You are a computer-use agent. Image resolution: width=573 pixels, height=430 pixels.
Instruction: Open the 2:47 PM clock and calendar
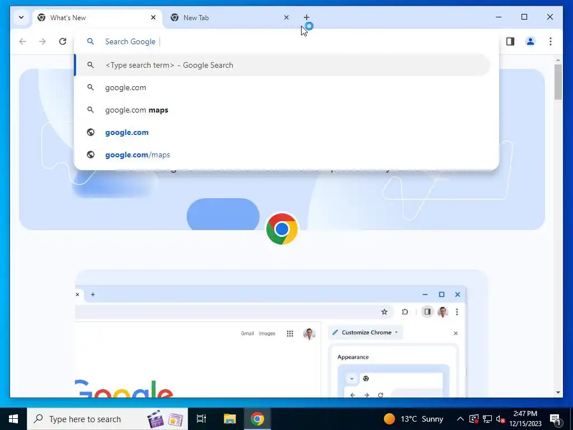525,419
